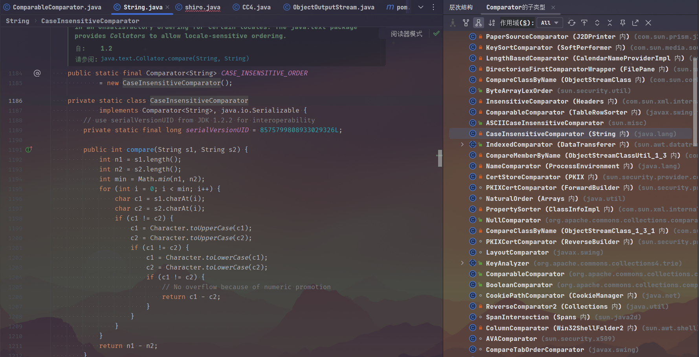Pin the hierarchy tab
The image size is (699, 357).
pyautogui.click(x=623, y=23)
